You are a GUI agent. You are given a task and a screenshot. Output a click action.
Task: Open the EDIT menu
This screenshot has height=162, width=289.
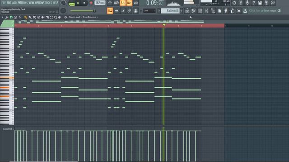click(x=9, y=3)
